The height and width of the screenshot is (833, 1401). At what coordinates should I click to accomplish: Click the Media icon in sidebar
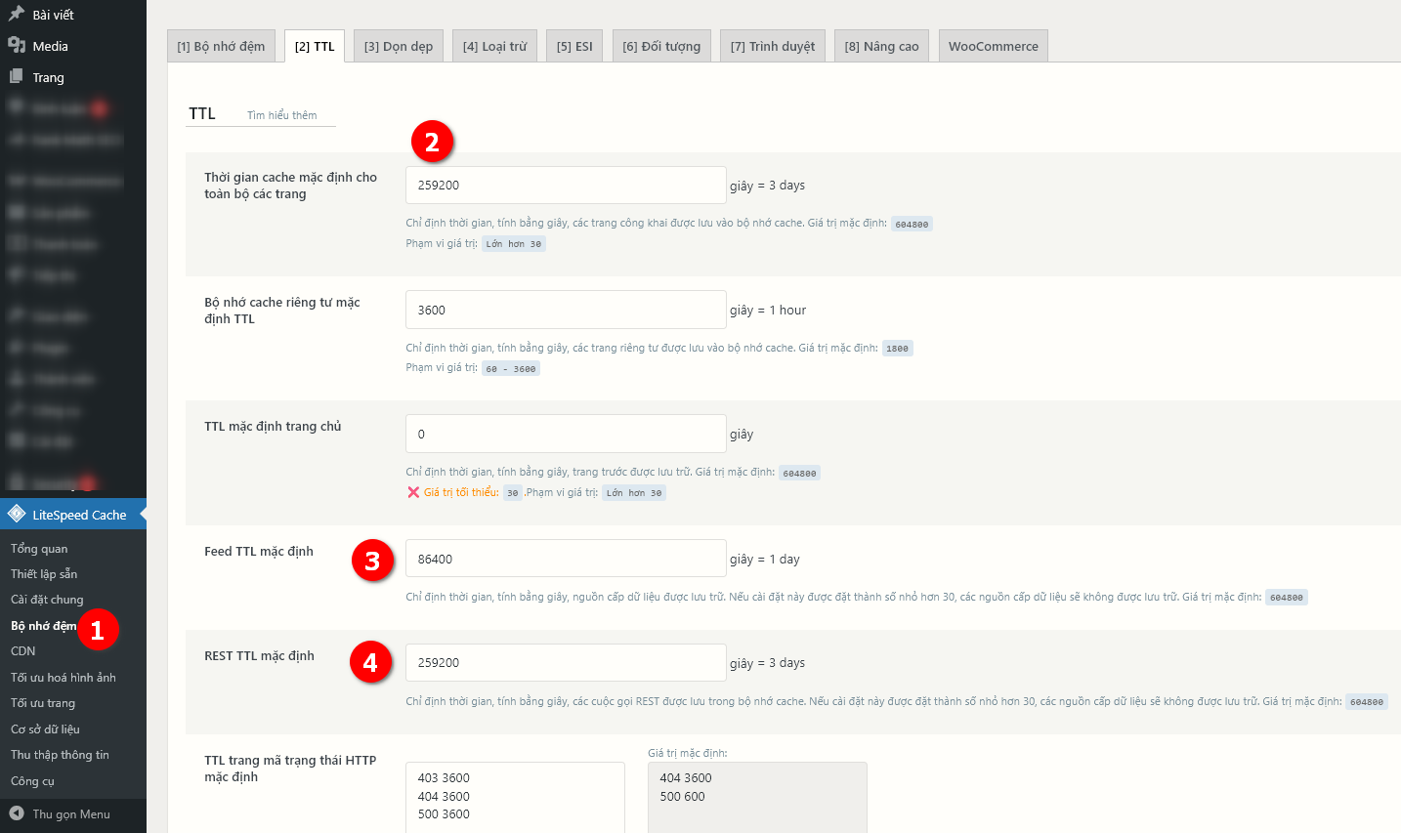click(17, 46)
